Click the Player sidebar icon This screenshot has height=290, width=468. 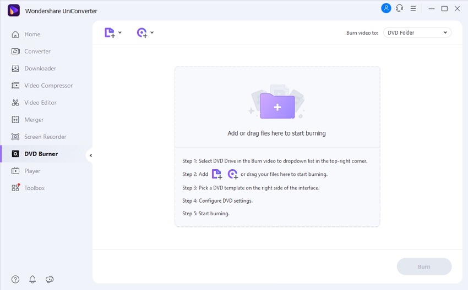pos(15,171)
